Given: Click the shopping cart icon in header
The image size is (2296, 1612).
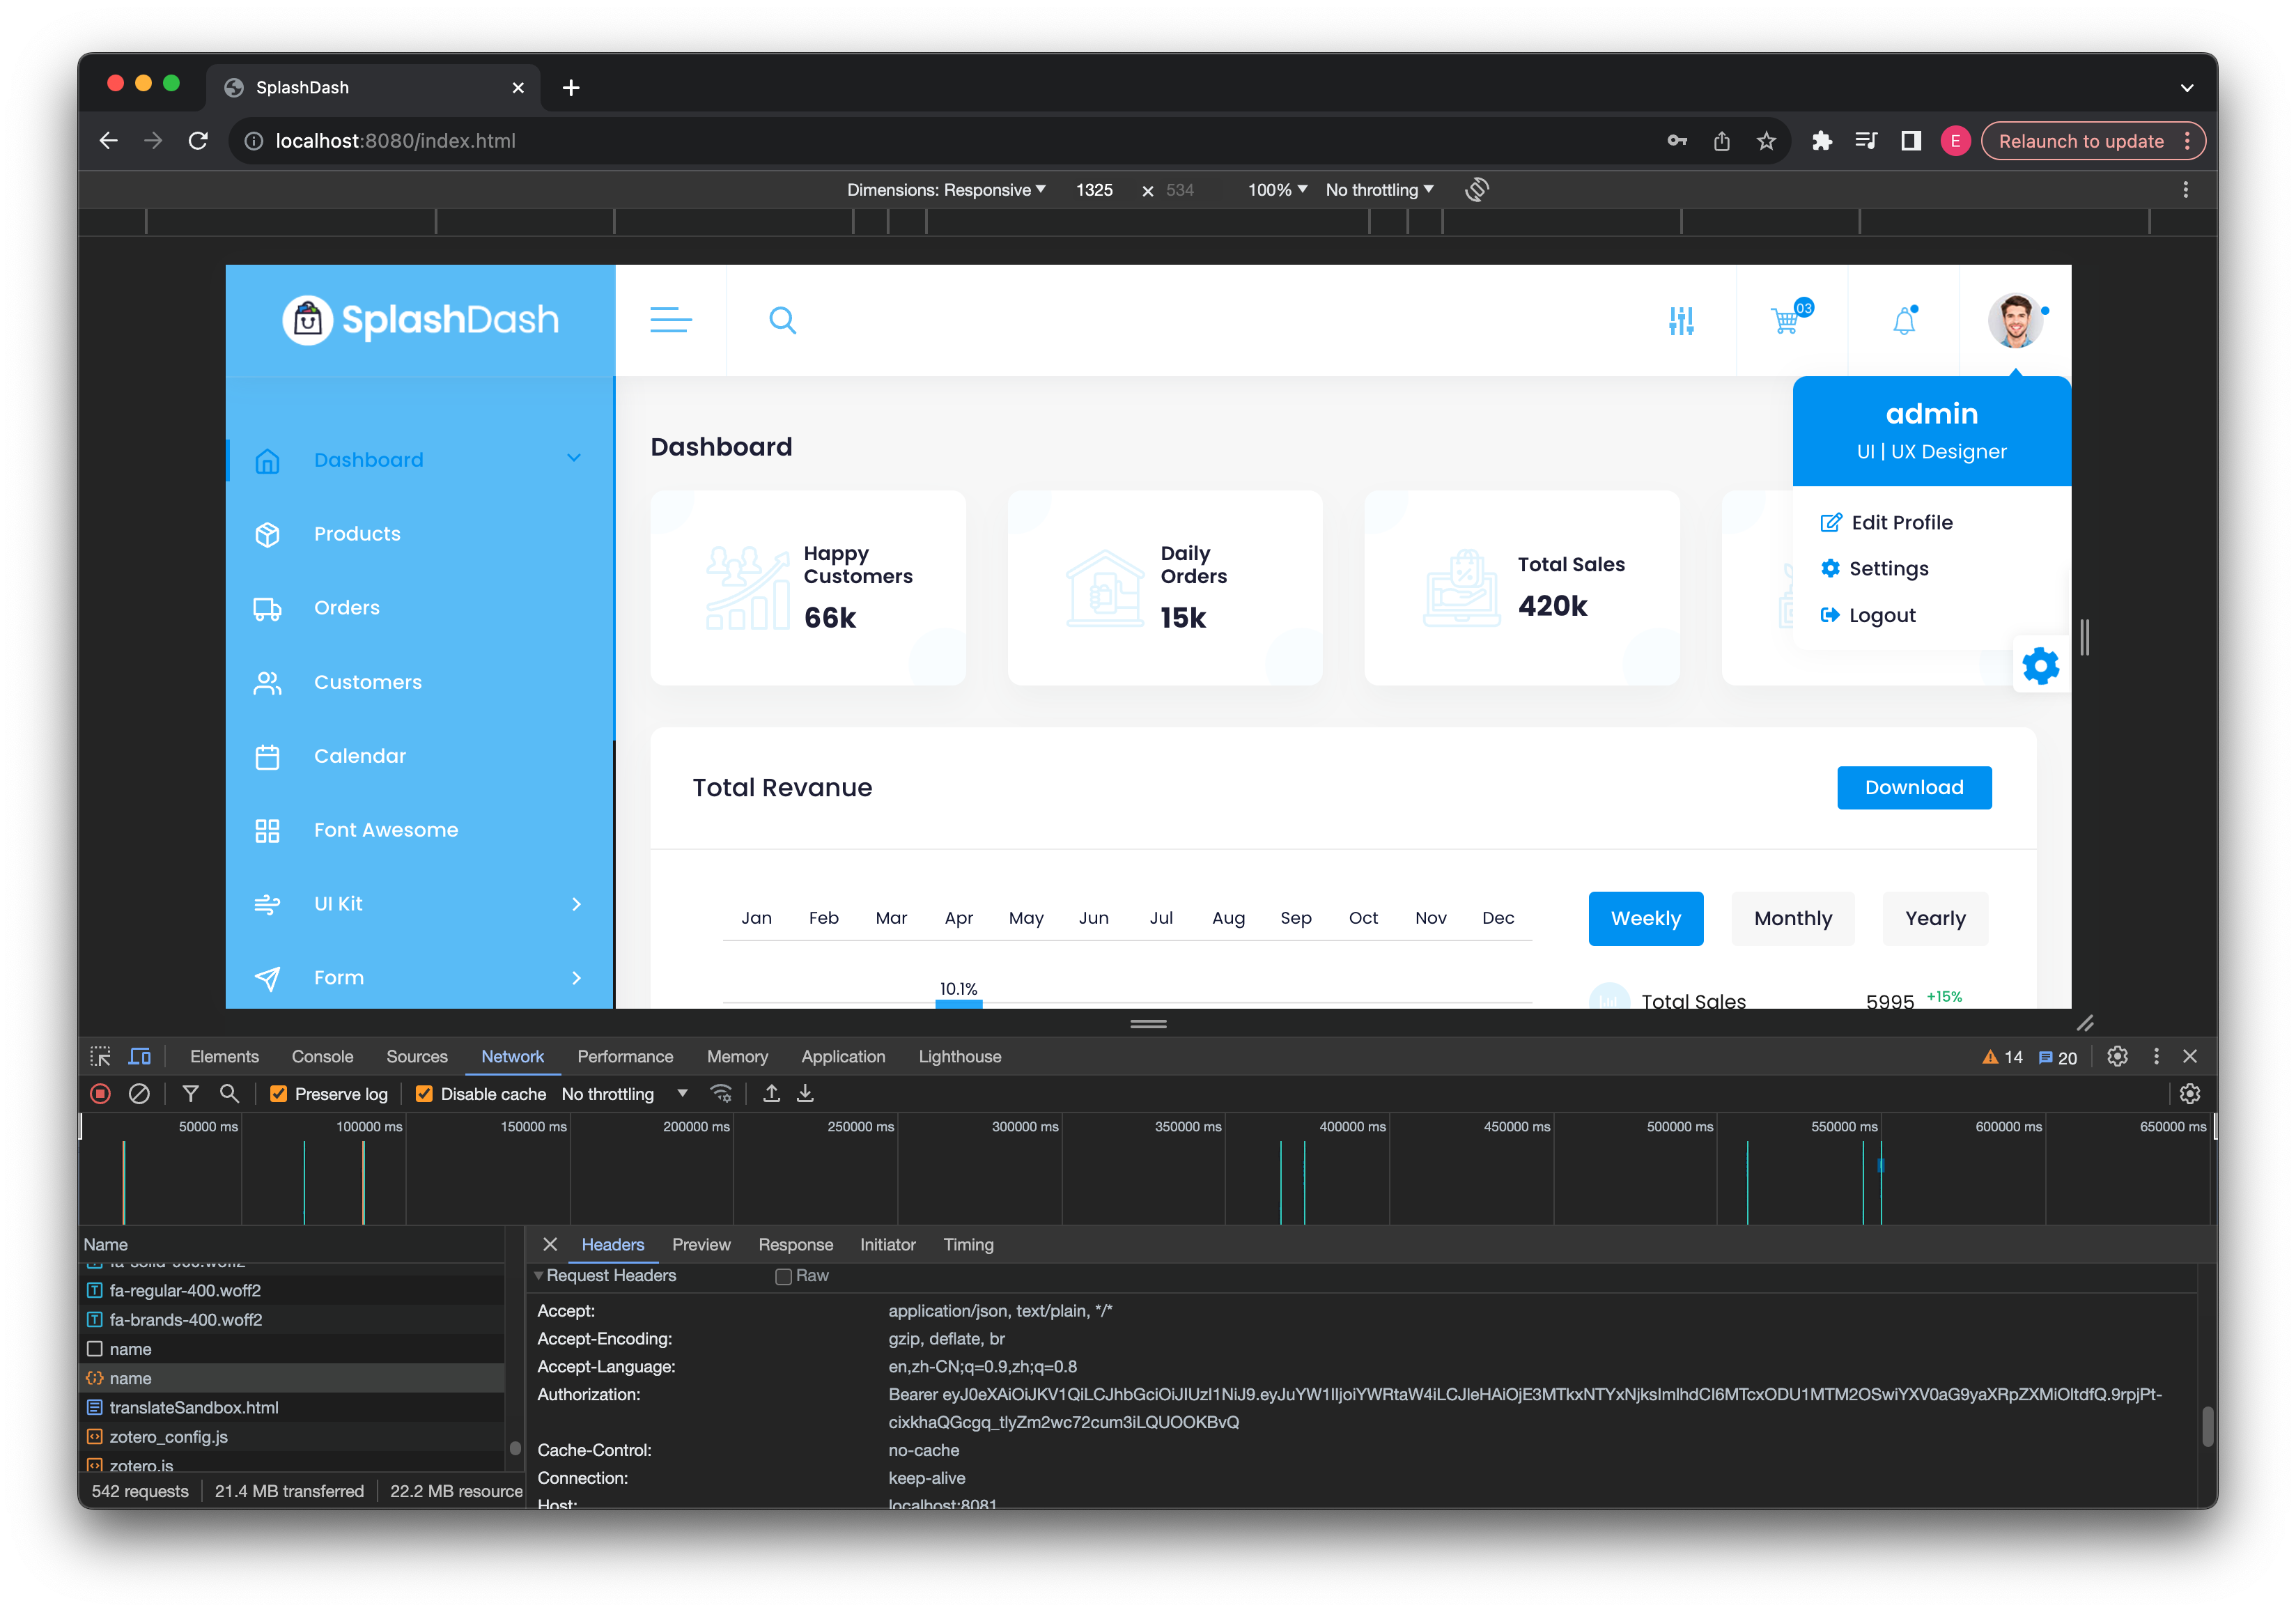Looking at the screenshot, I should pos(1785,321).
